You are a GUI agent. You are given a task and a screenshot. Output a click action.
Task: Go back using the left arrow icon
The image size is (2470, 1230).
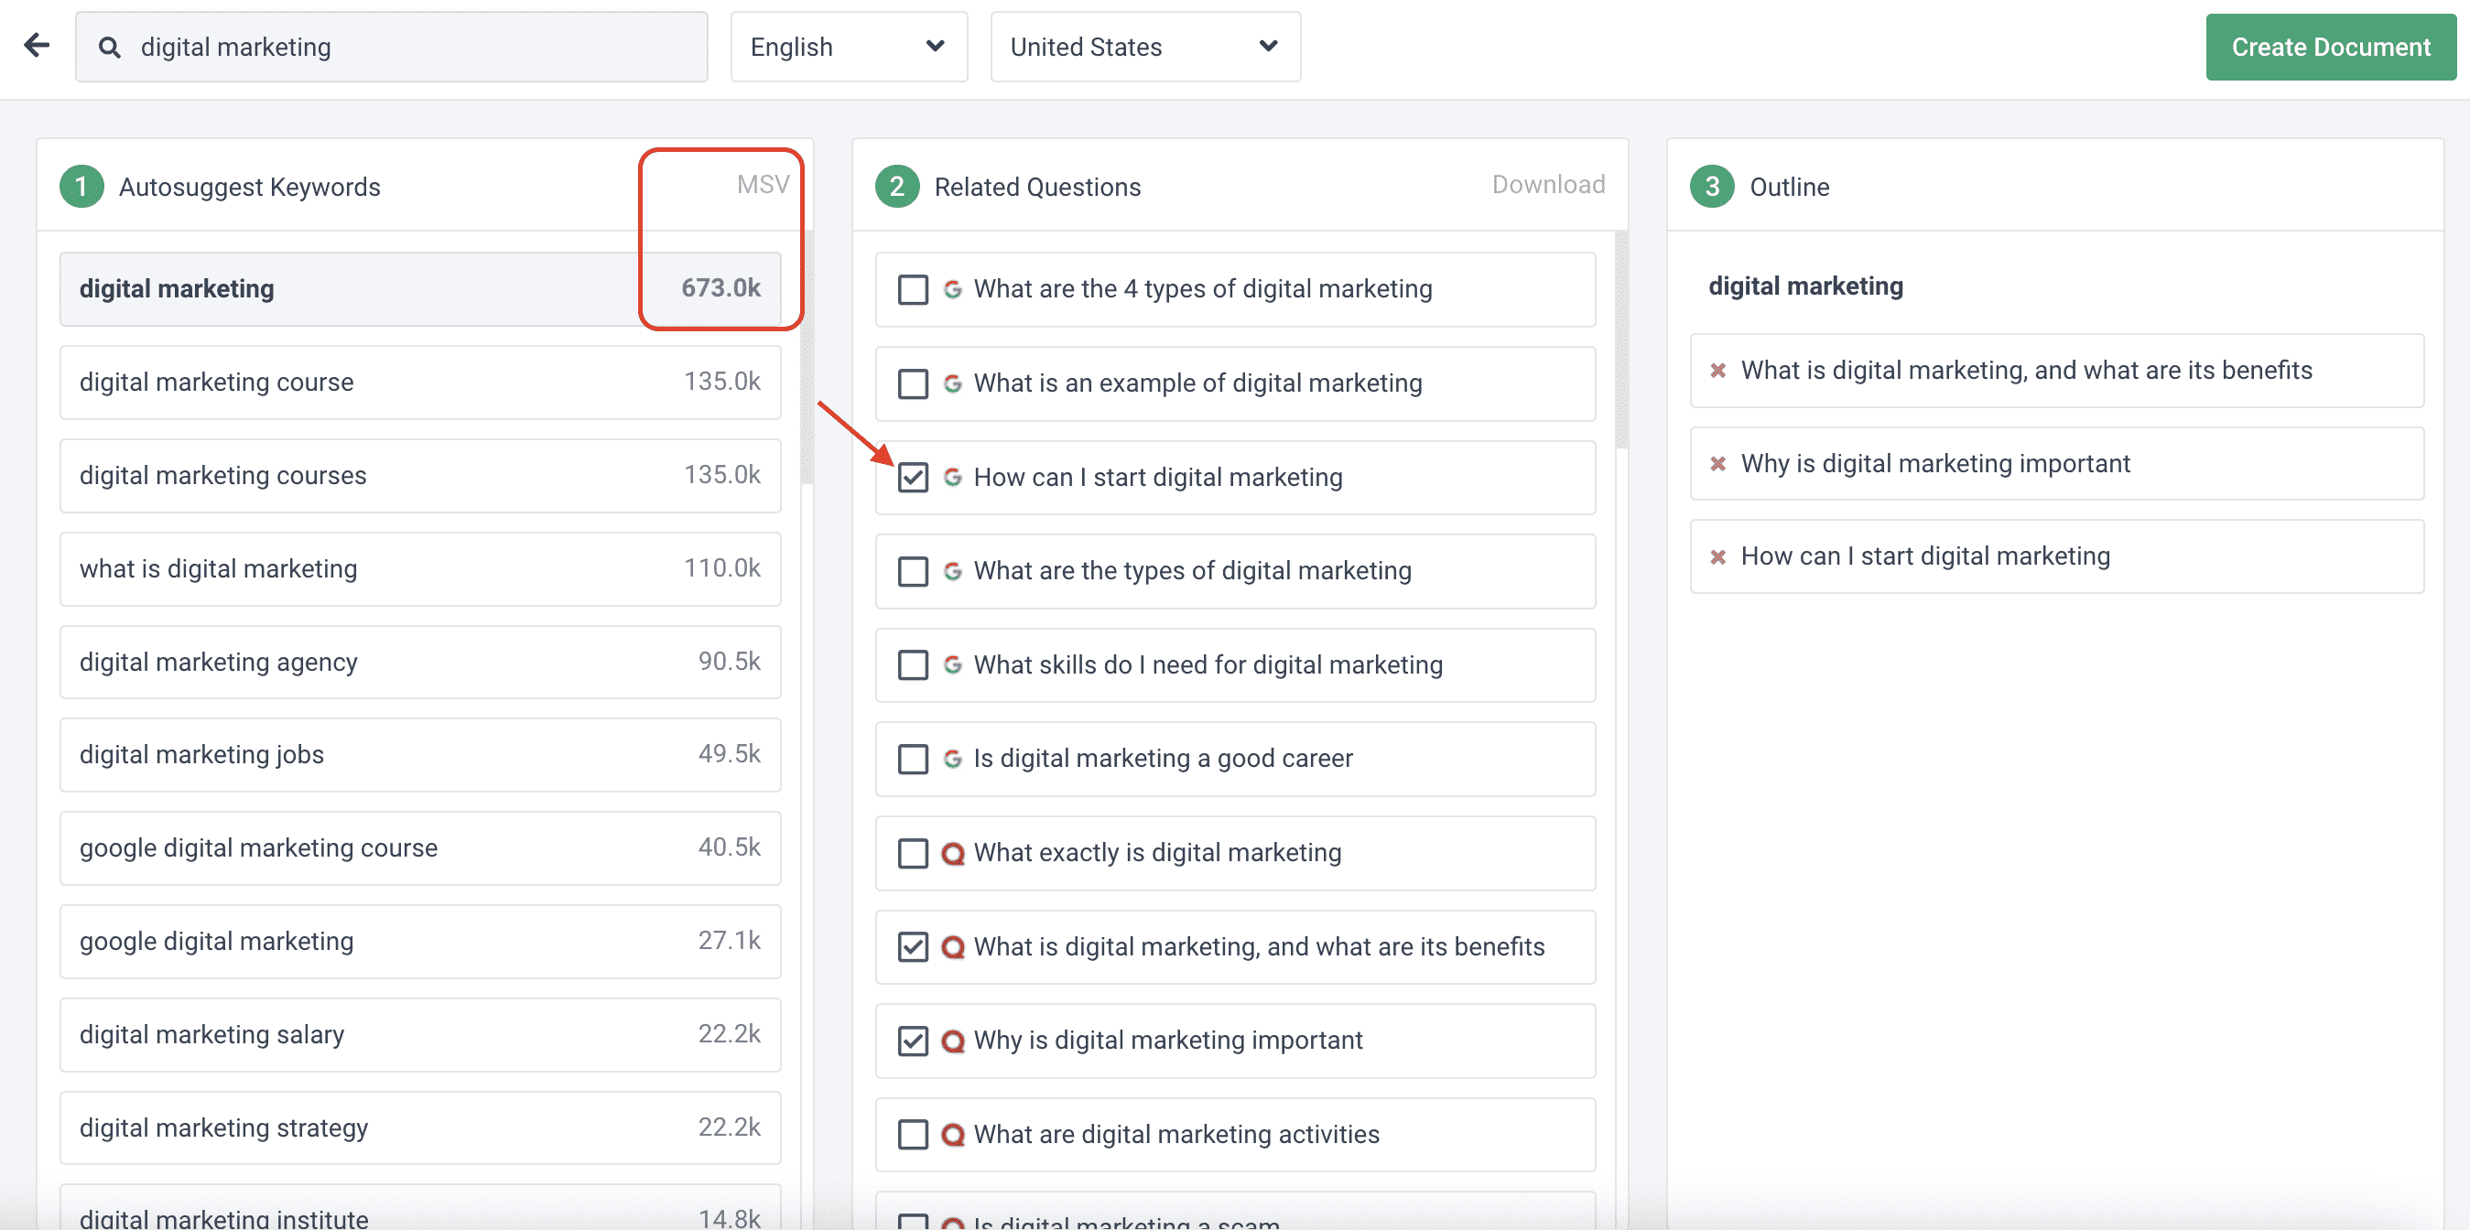37,45
